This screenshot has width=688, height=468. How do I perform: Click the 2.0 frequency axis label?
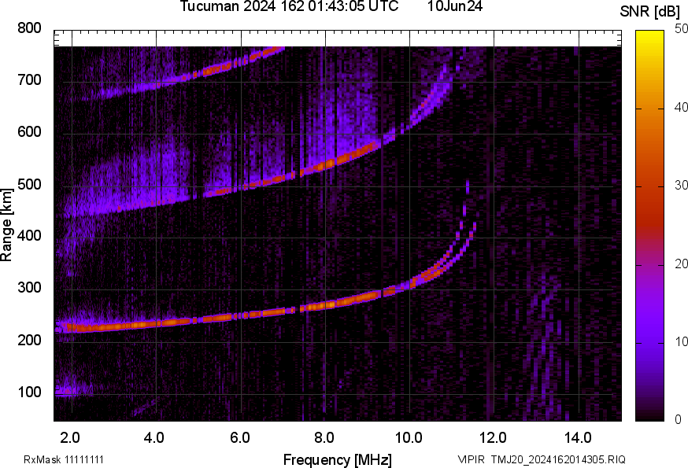pyautogui.click(x=70, y=438)
